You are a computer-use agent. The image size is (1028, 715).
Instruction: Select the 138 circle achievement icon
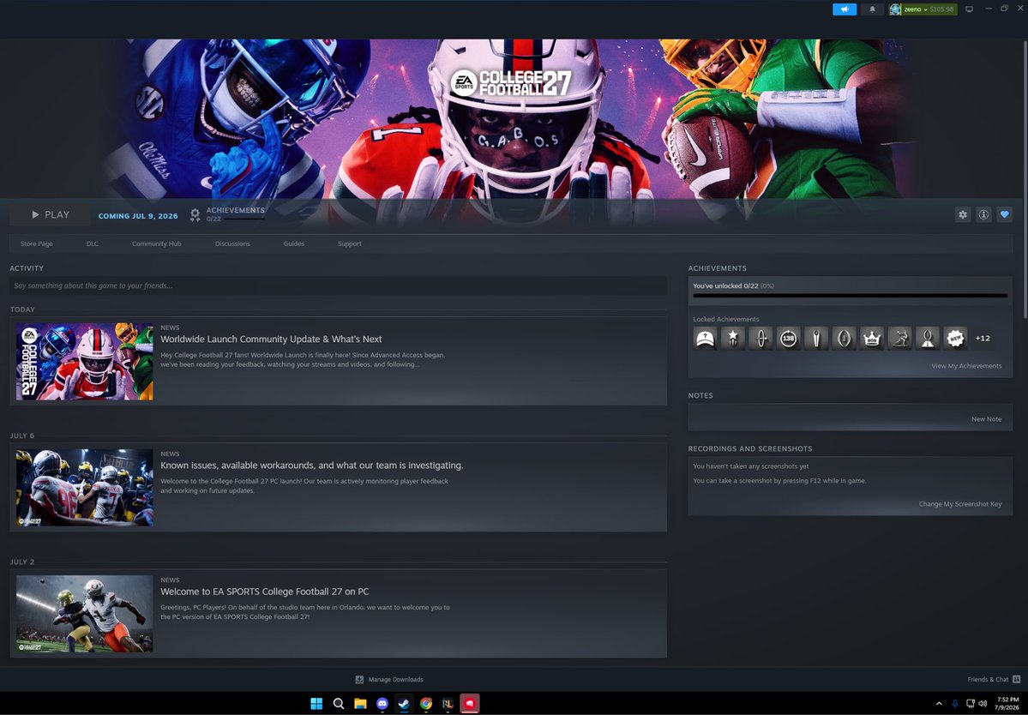[788, 338]
